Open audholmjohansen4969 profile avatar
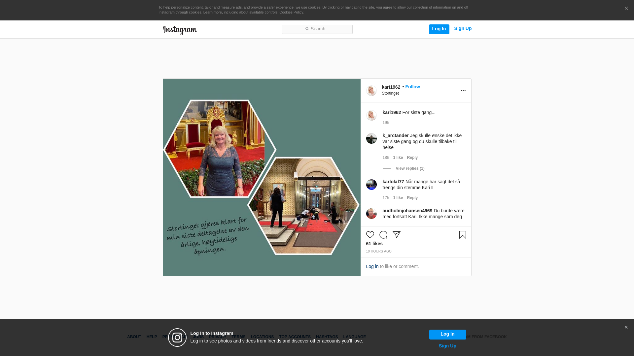Screen dimensions: 634x356 tap(371, 213)
